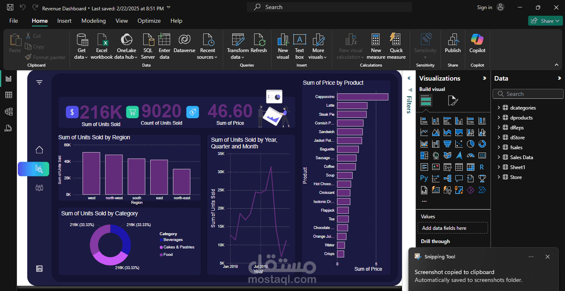Click the Redo arrow in title bar
This screenshot has height=291, width=565.
(35, 7)
